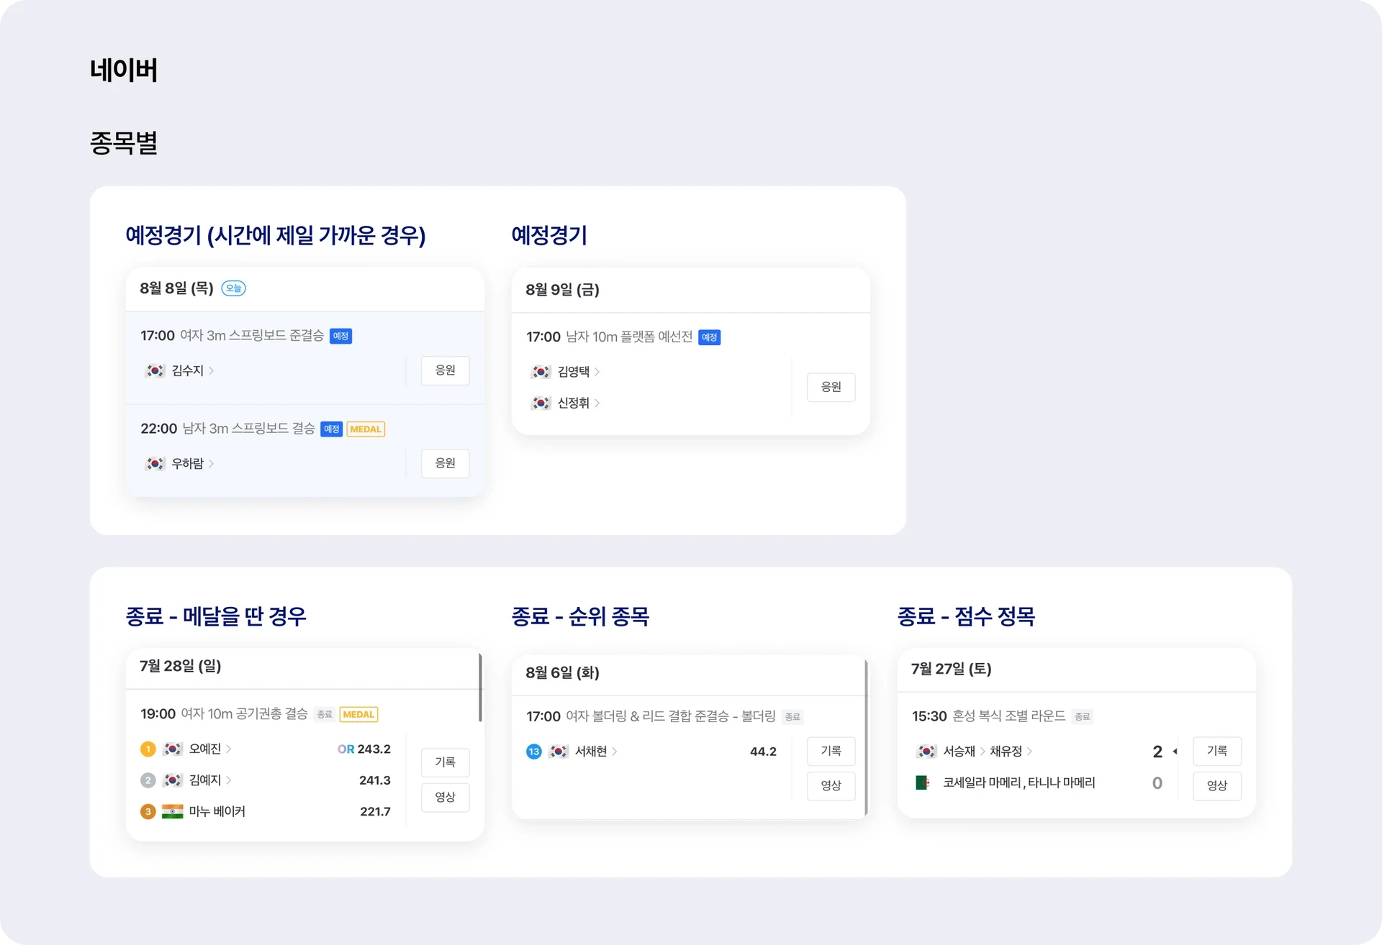Click the blue rank 13 badge for 서채현
Viewport: 1382px width, 945px height.
pyautogui.click(x=533, y=752)
